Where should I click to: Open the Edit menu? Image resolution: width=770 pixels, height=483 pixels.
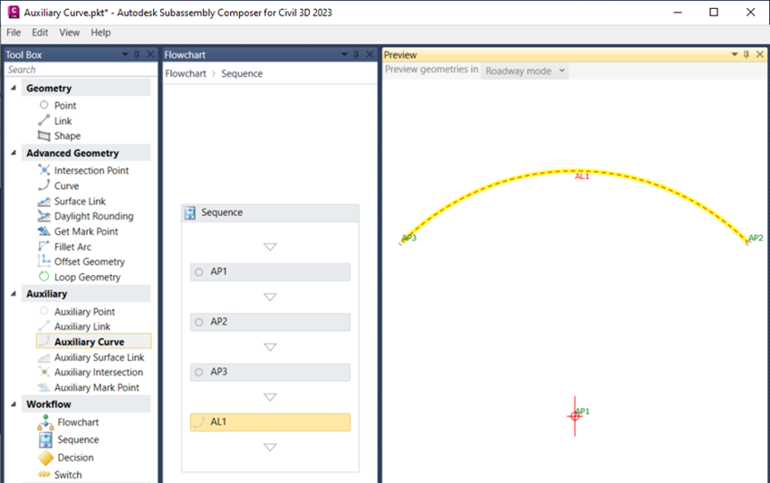(40, 33)
